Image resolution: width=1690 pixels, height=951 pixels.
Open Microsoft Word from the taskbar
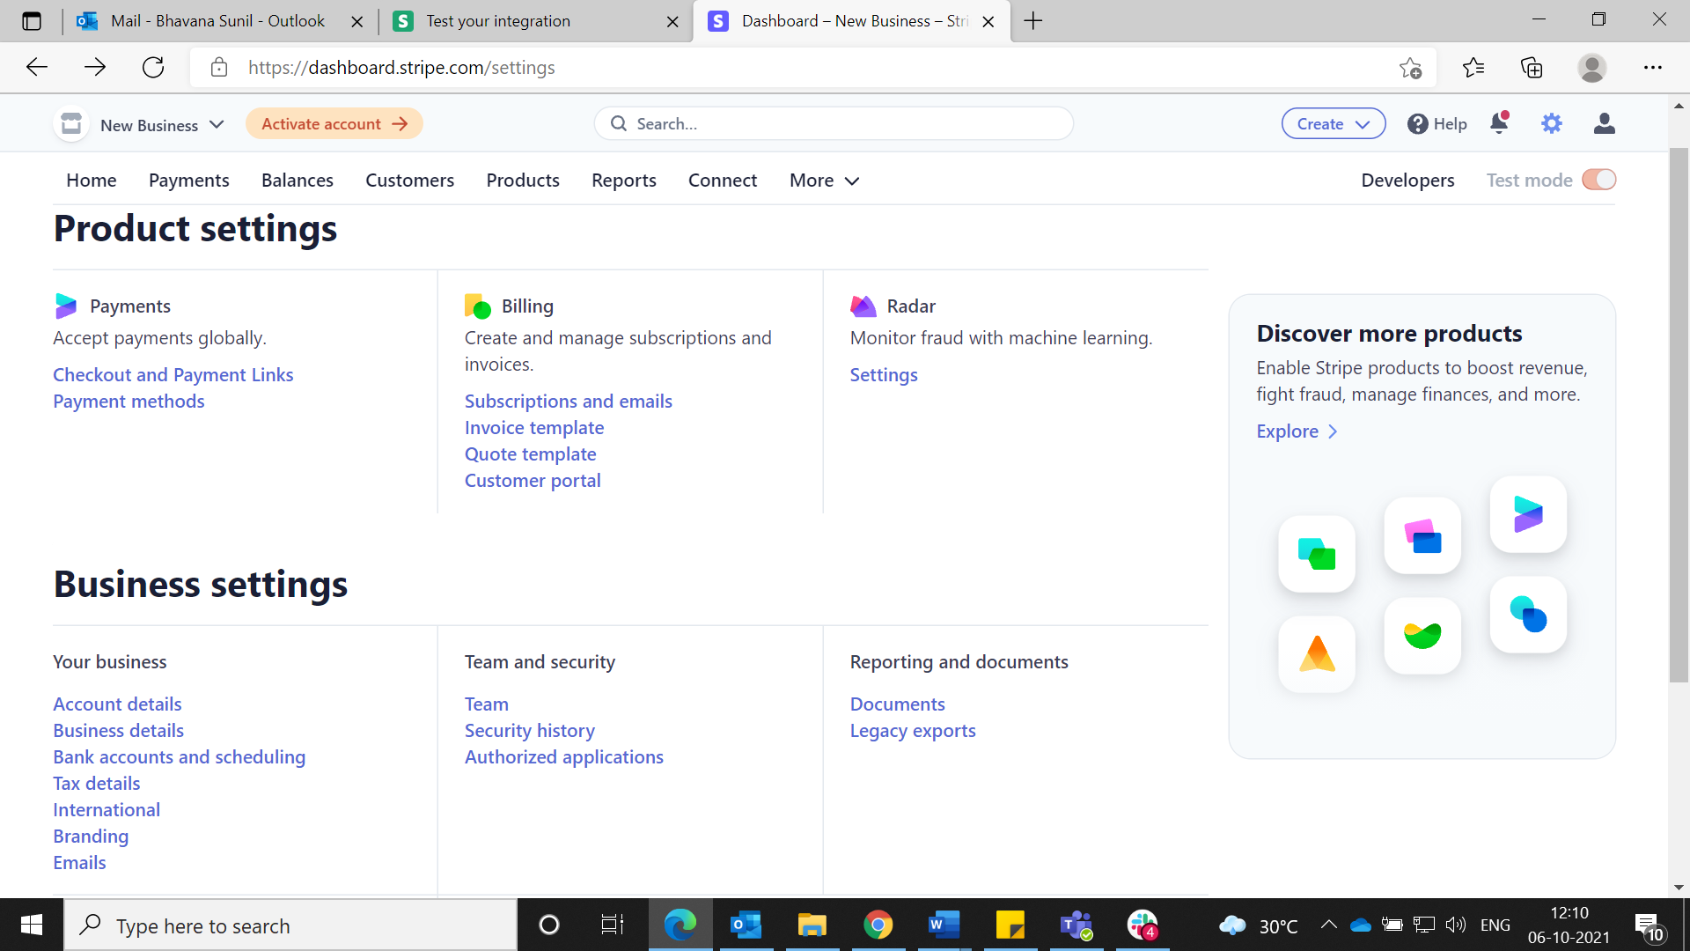[x=944, y=925]
